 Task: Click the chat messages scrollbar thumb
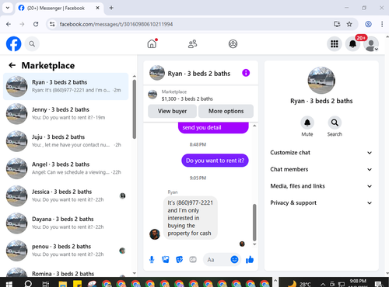point(254,223)
